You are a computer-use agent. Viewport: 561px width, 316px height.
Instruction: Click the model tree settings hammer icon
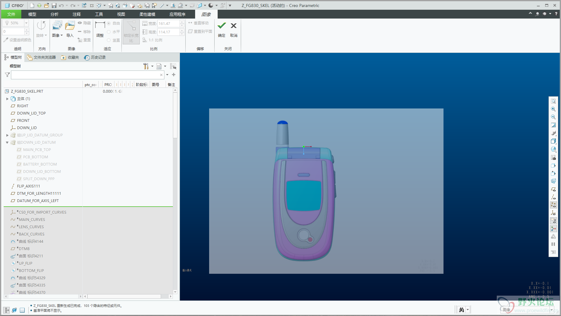[x=146, y=66]
